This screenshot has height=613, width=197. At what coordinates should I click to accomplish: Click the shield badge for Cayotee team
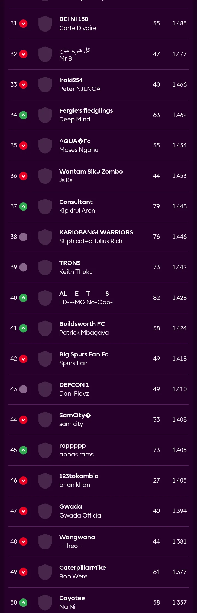point(45,603)
